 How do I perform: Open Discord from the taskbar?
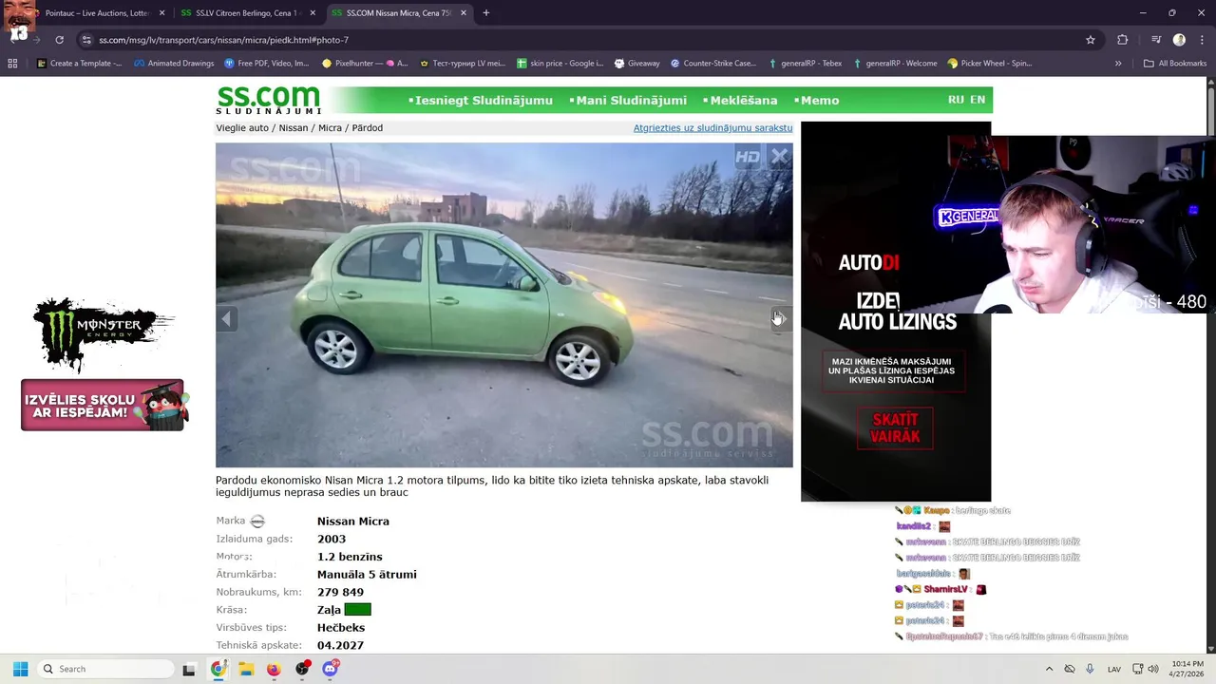[330, 669]
